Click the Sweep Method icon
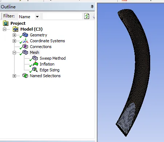 pyautogui.click(x=35, y=58)
